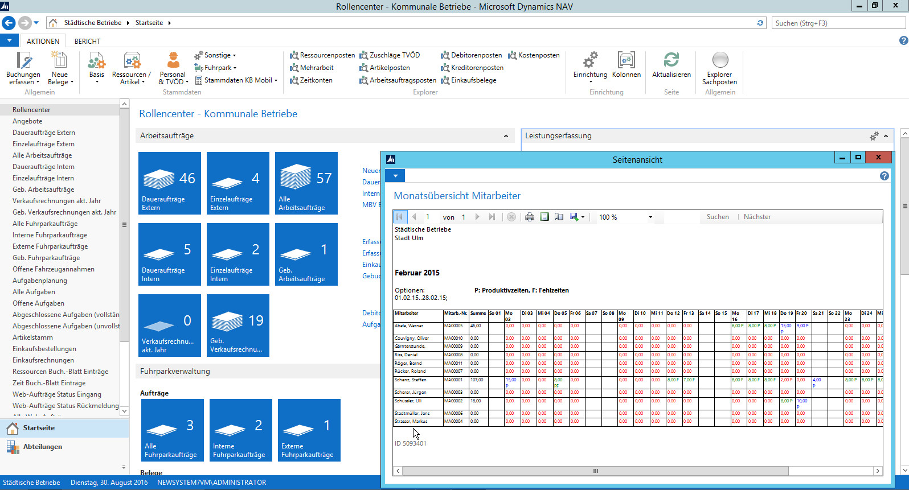Screen dimensions: 909x490
Task: Customize the Leistungserfassung part
Action: click(x=874, y=136)
